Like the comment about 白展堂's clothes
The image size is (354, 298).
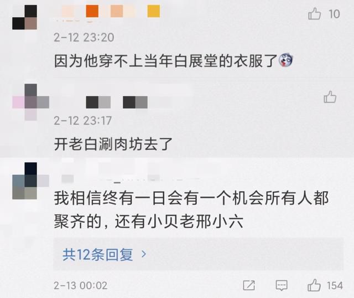click(314, 13)
